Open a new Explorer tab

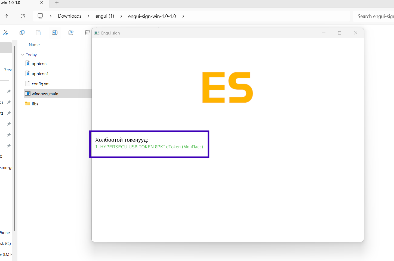coord(57,3)
